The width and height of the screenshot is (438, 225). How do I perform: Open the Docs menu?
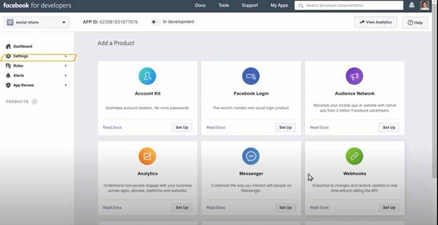click(200, 5)
